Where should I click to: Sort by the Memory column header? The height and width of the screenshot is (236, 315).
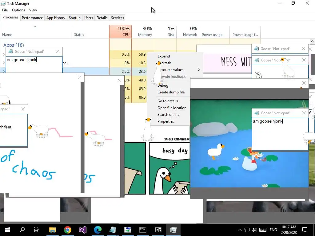point(143,32)
